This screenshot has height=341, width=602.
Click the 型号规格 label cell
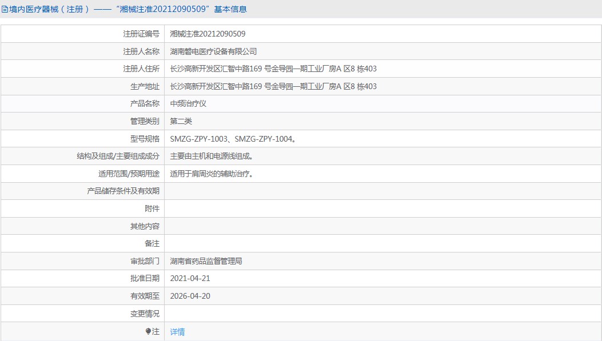82,139
